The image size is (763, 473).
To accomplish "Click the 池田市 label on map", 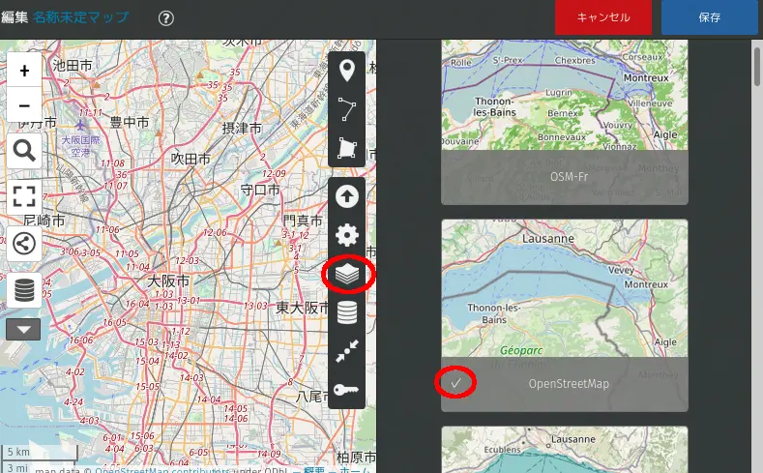I will [x=73, y=65].
